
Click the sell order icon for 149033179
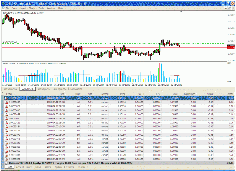coord(6,131)
